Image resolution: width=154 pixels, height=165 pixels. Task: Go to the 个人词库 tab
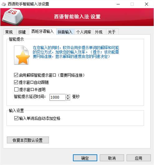(84, 32)
